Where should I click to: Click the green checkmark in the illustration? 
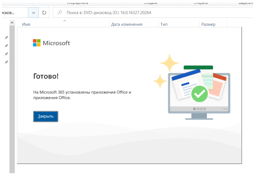pyautogui.click(x=199, y=93)
